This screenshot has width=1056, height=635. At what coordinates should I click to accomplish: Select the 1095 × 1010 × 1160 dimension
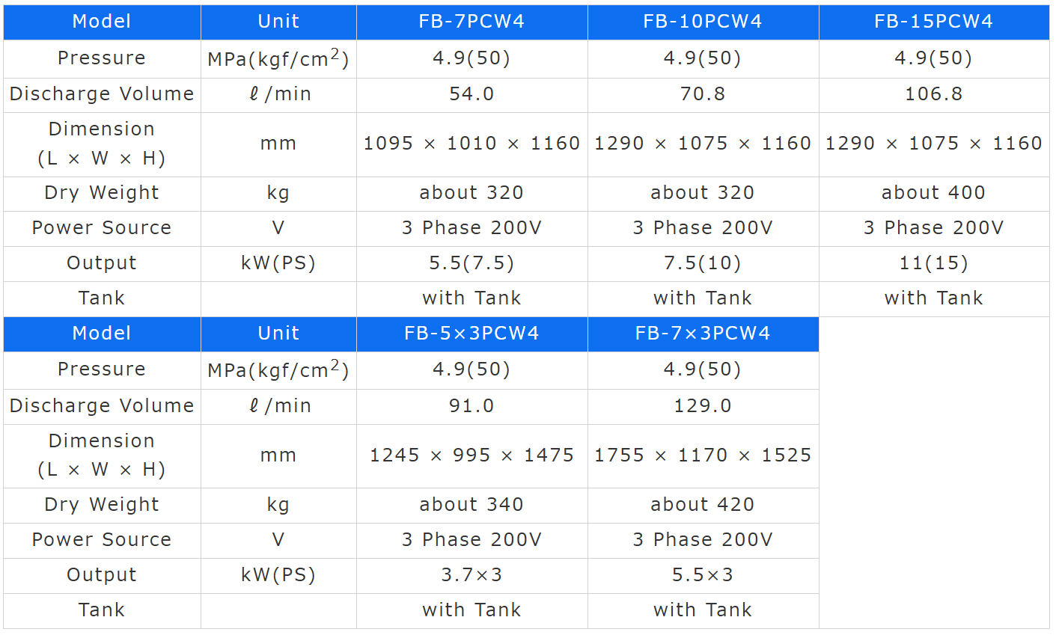[471, 144]
